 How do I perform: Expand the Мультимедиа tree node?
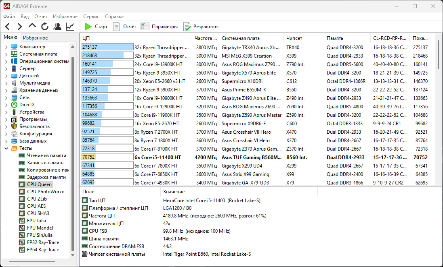[6, 83]
